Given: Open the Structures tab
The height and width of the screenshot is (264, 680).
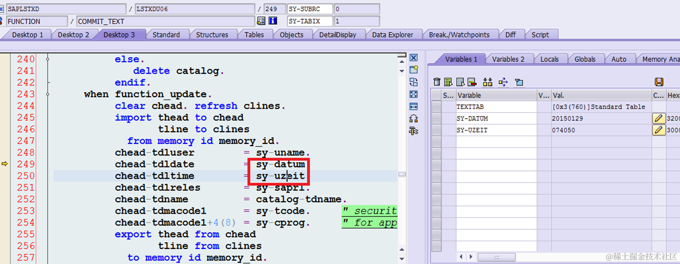Looking at the screenshot, I should pyautogui.click(x=212, y=35).
